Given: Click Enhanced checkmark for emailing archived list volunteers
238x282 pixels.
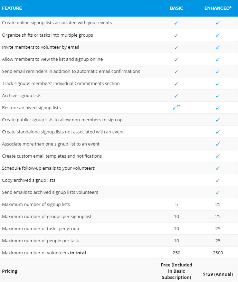Looking at the screenshot, I should point(218,192).
